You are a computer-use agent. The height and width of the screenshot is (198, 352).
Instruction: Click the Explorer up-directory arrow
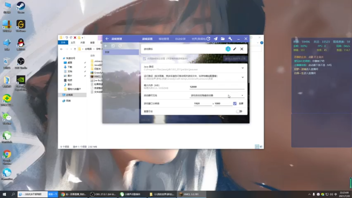point(75,49)
